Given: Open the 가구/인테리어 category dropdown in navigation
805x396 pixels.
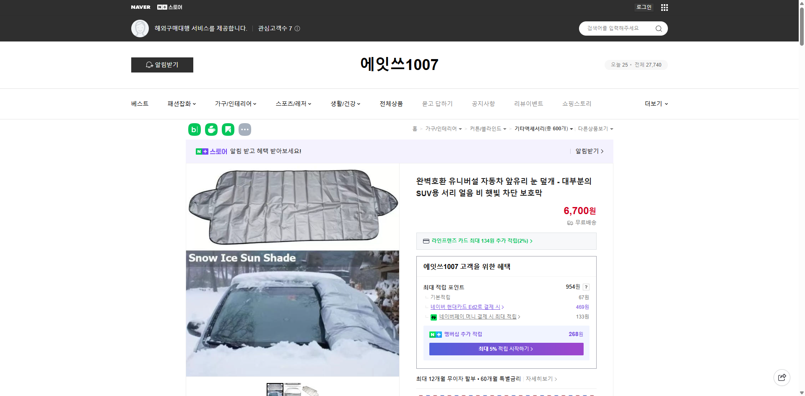Looking at the screenshot, I should point(235,104).
